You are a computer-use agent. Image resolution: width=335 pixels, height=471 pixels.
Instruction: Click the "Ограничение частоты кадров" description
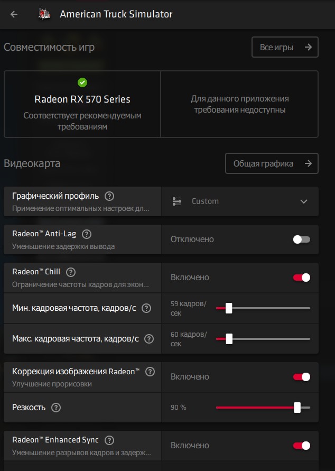[x=80, y=285]
